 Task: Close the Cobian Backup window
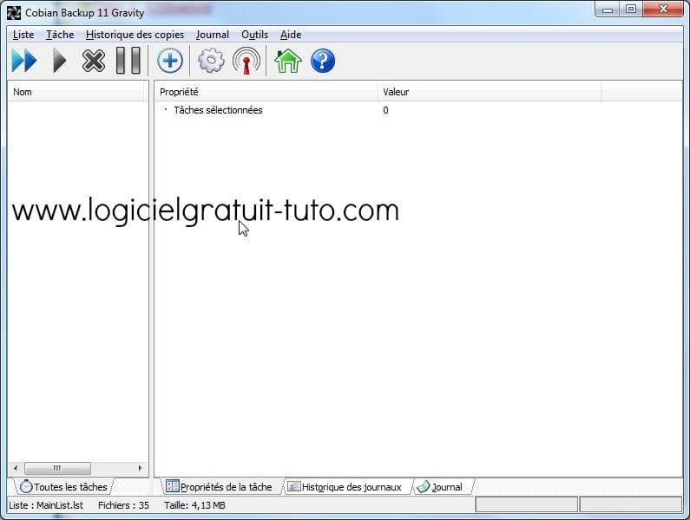pos(663,10)
